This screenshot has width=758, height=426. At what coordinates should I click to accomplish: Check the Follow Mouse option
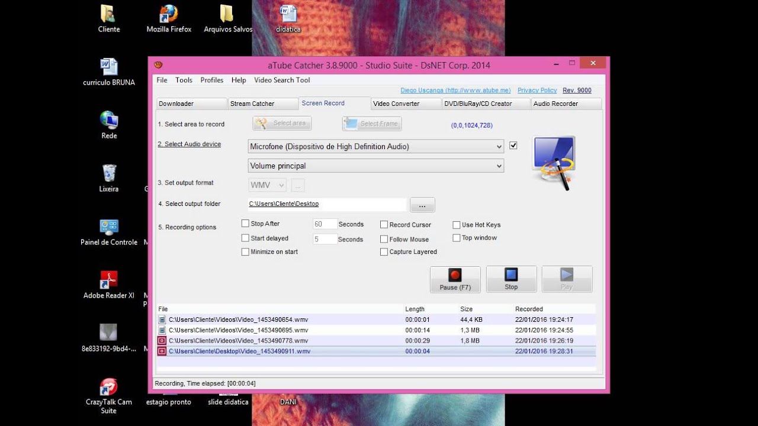tap(384, 239)
